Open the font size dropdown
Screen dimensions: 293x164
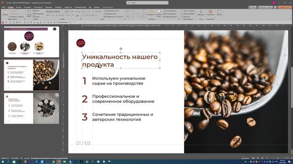(x=69, y=11)
